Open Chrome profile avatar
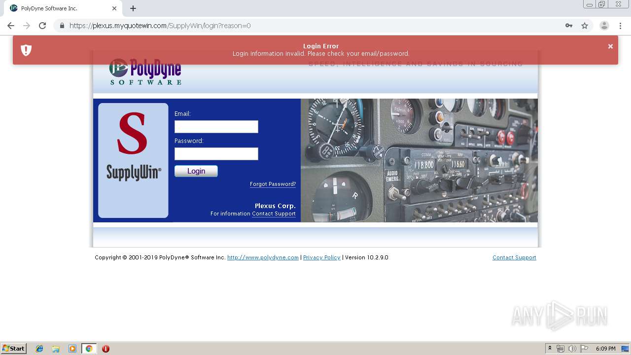631x355 pixels. (x=604, y=26)
